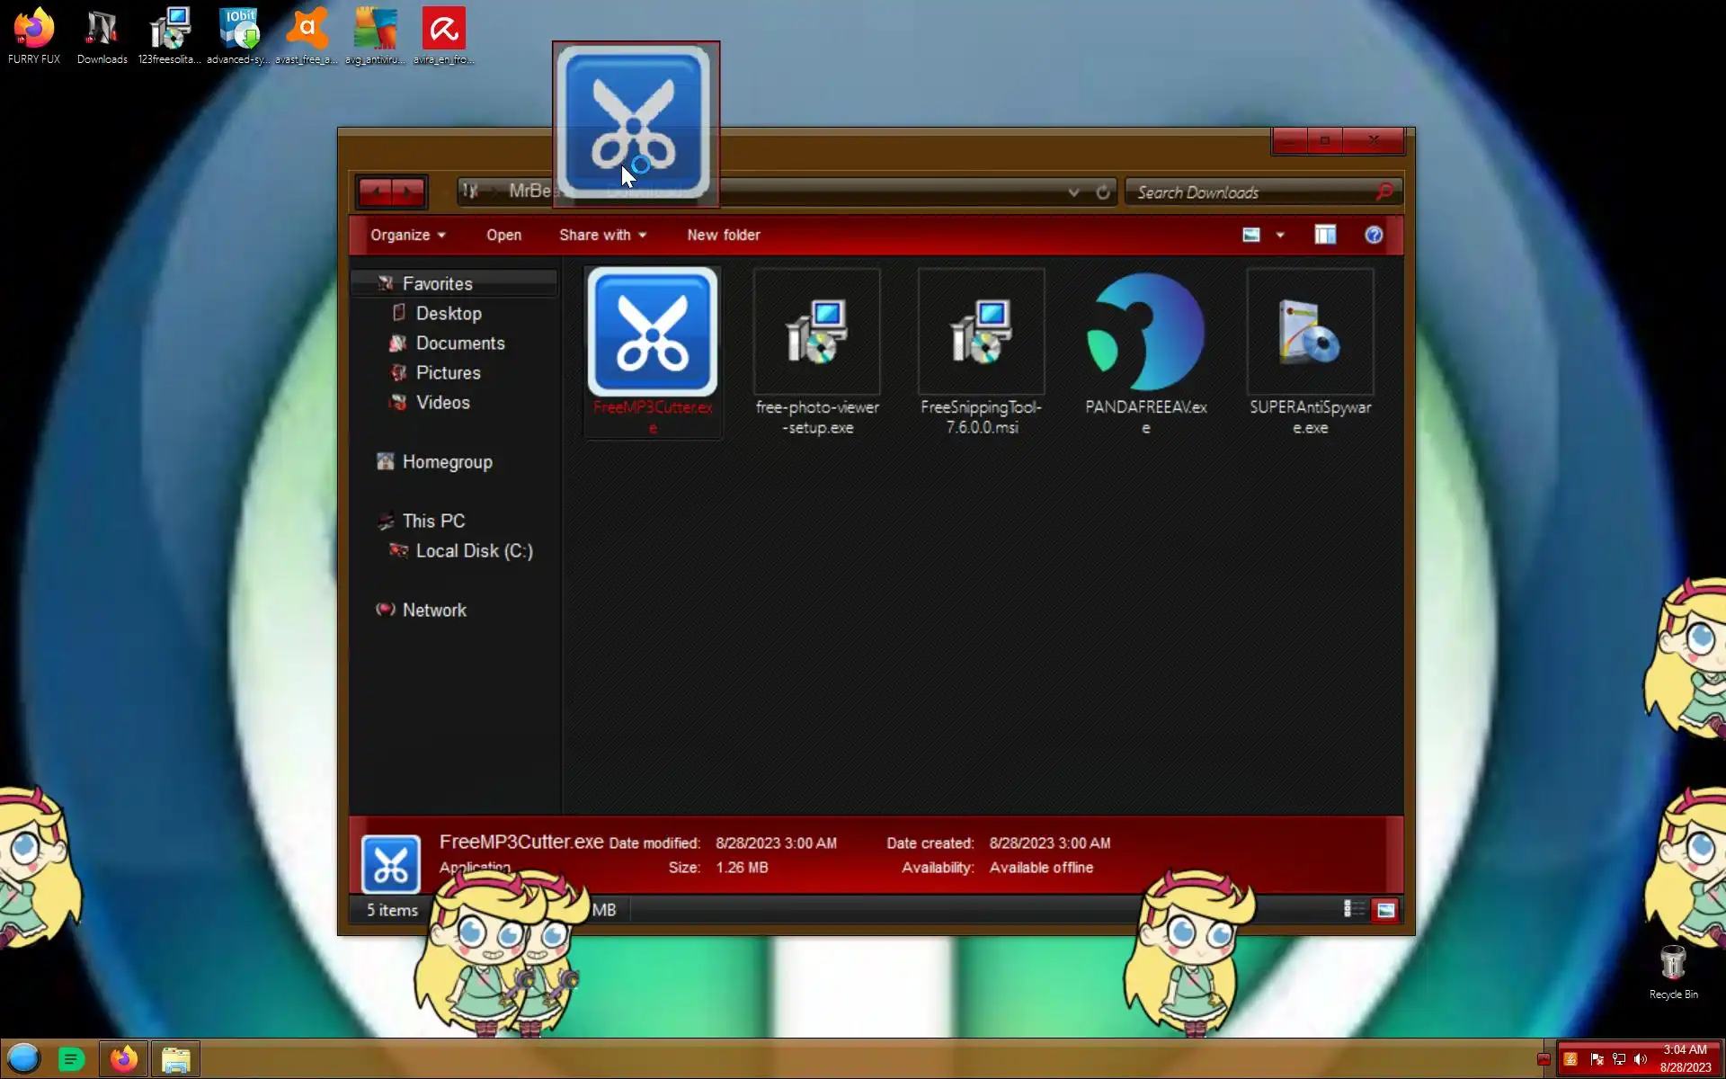
Task: Expand the Organize dropdown menu
Action: (x=407, y=236)
